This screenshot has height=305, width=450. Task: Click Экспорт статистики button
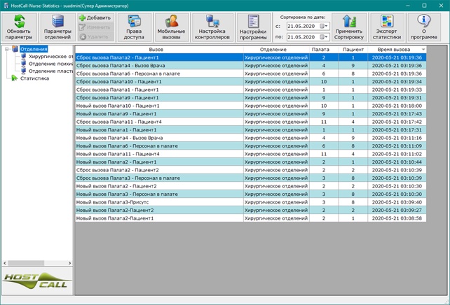click(388, 28)
